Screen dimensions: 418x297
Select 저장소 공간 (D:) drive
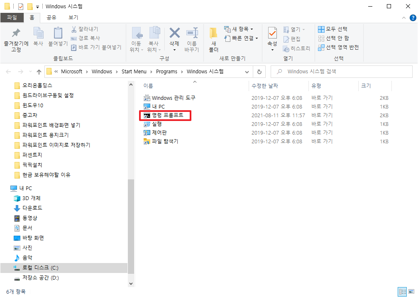[36, 278]
